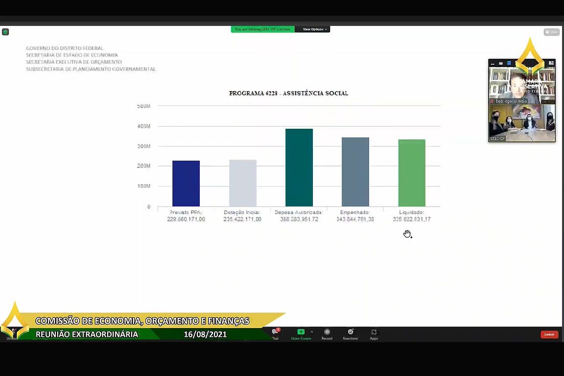Open the Chat panel
The image size is (564, 376).
point(275,333)
